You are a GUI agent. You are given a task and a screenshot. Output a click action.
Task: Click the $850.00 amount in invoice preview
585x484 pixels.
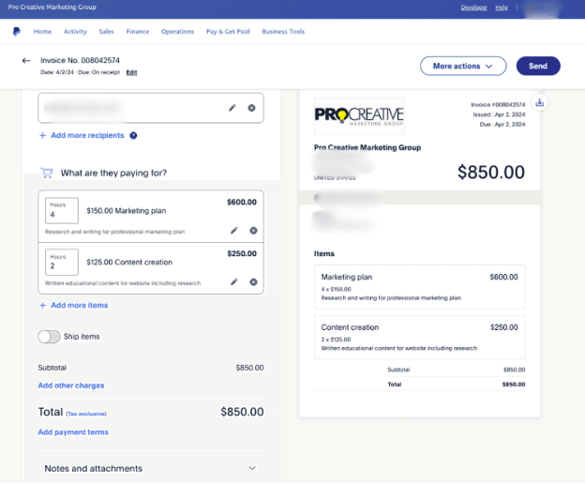(x=491, y=172)
